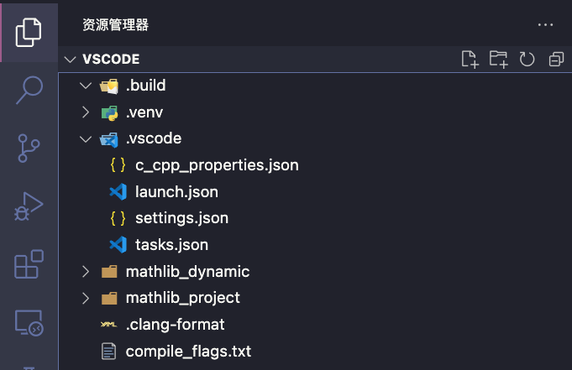The height and width of the screenshot is (370, 572).
Task: Open launch.json file
Action: click(x=176, y=192)
